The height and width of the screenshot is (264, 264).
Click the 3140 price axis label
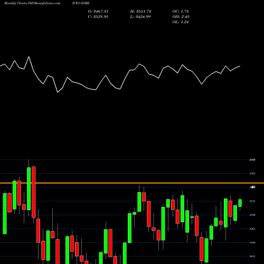[252, 242]
